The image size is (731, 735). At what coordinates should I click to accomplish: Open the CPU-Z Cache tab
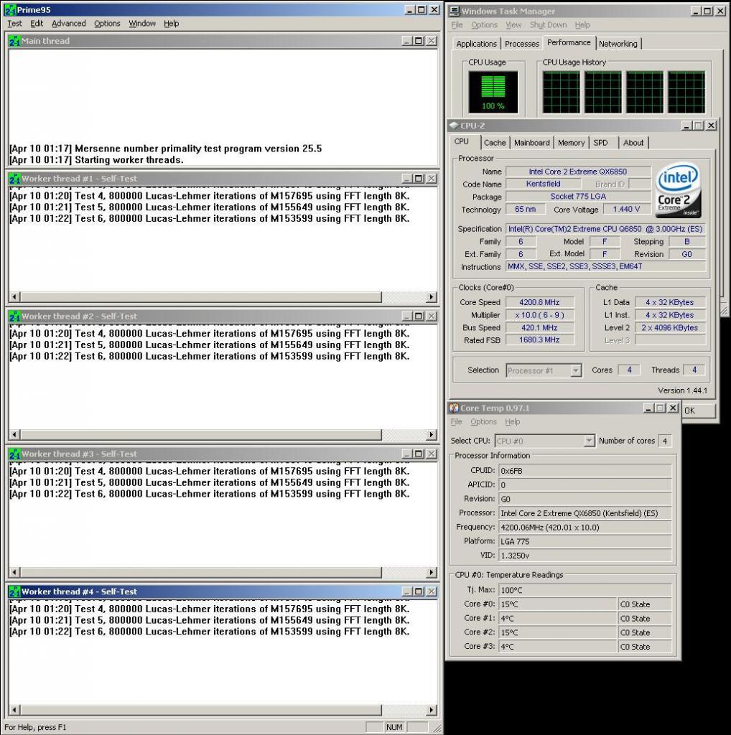pyautogui.click(x=495, y=143)
